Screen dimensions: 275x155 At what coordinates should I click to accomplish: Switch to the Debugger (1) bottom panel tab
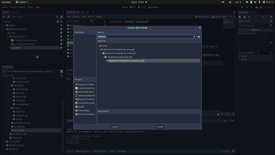pyautogui.click(x=83, y=151)
